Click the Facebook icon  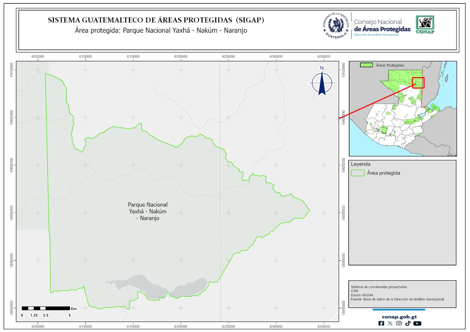(381, 323)
